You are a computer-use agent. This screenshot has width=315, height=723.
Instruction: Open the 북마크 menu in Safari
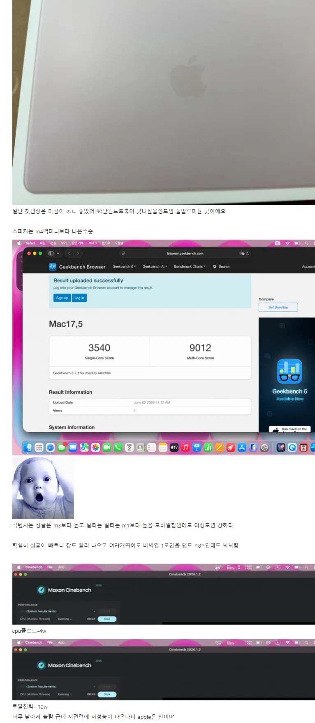92,243
